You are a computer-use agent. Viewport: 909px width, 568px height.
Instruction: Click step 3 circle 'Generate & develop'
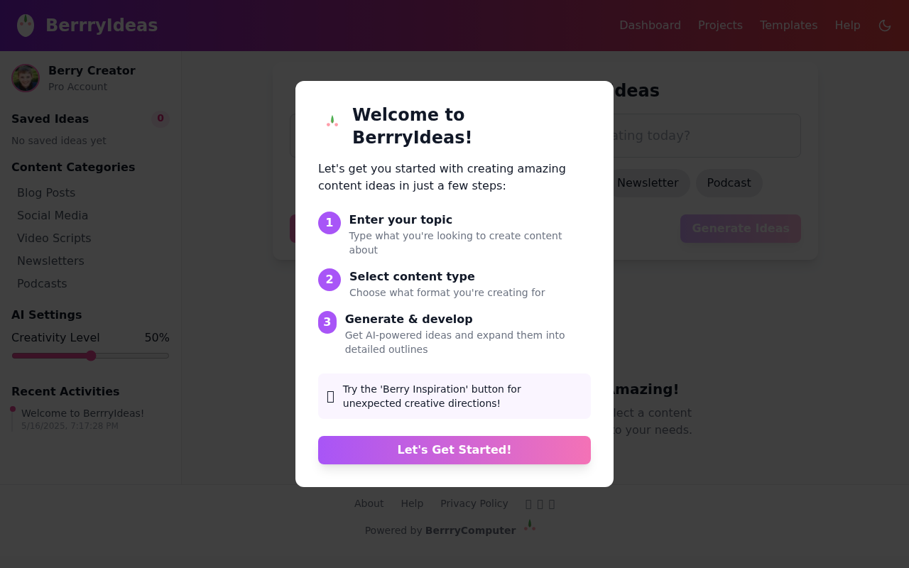pos(327,322)
